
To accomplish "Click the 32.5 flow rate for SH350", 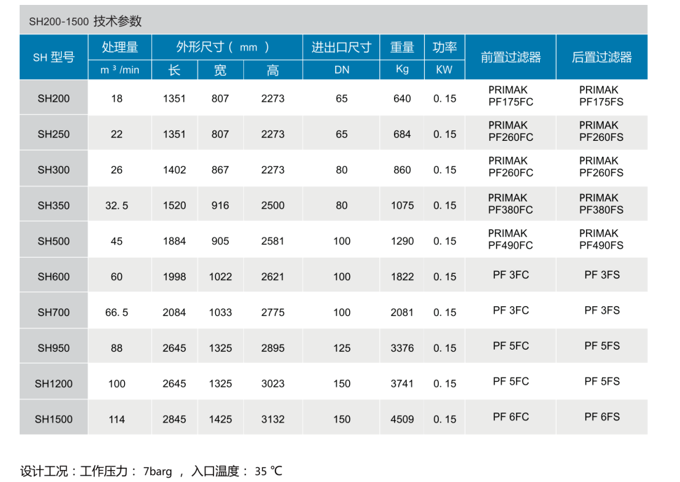I will click(x=117, y=205).
